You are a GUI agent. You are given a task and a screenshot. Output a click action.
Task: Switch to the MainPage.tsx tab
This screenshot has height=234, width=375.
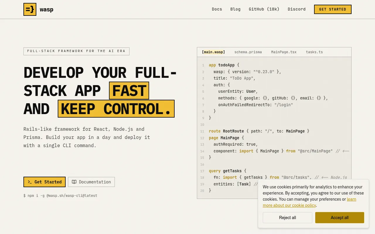click(284, 52)
